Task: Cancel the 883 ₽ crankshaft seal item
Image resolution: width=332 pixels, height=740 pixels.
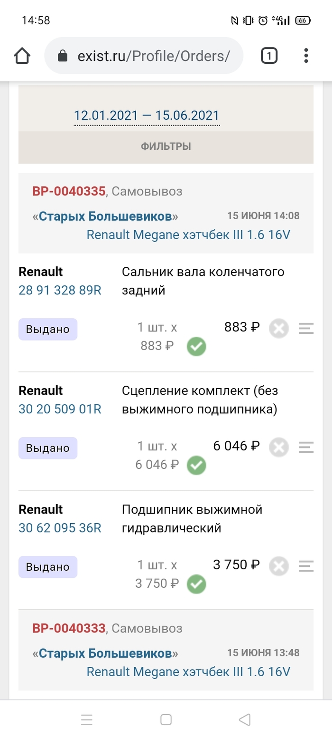Action: point(279,329)
